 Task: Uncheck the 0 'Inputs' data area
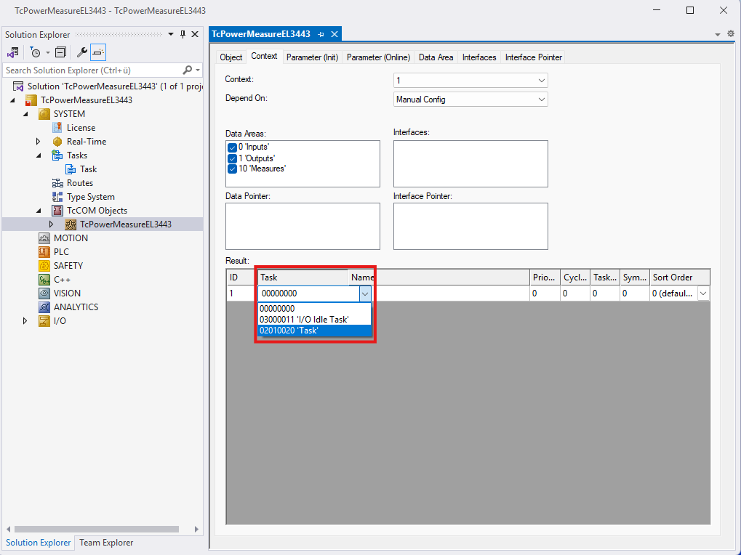pyautogui.click(x=233, y=147)
